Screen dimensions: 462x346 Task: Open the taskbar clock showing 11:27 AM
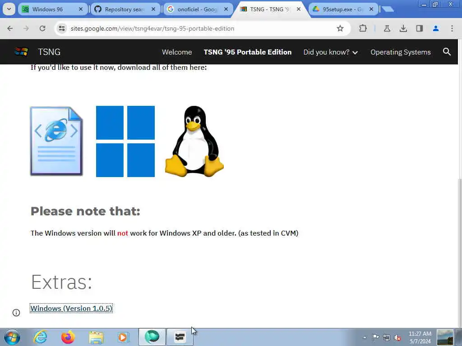(x=420, y=337)
